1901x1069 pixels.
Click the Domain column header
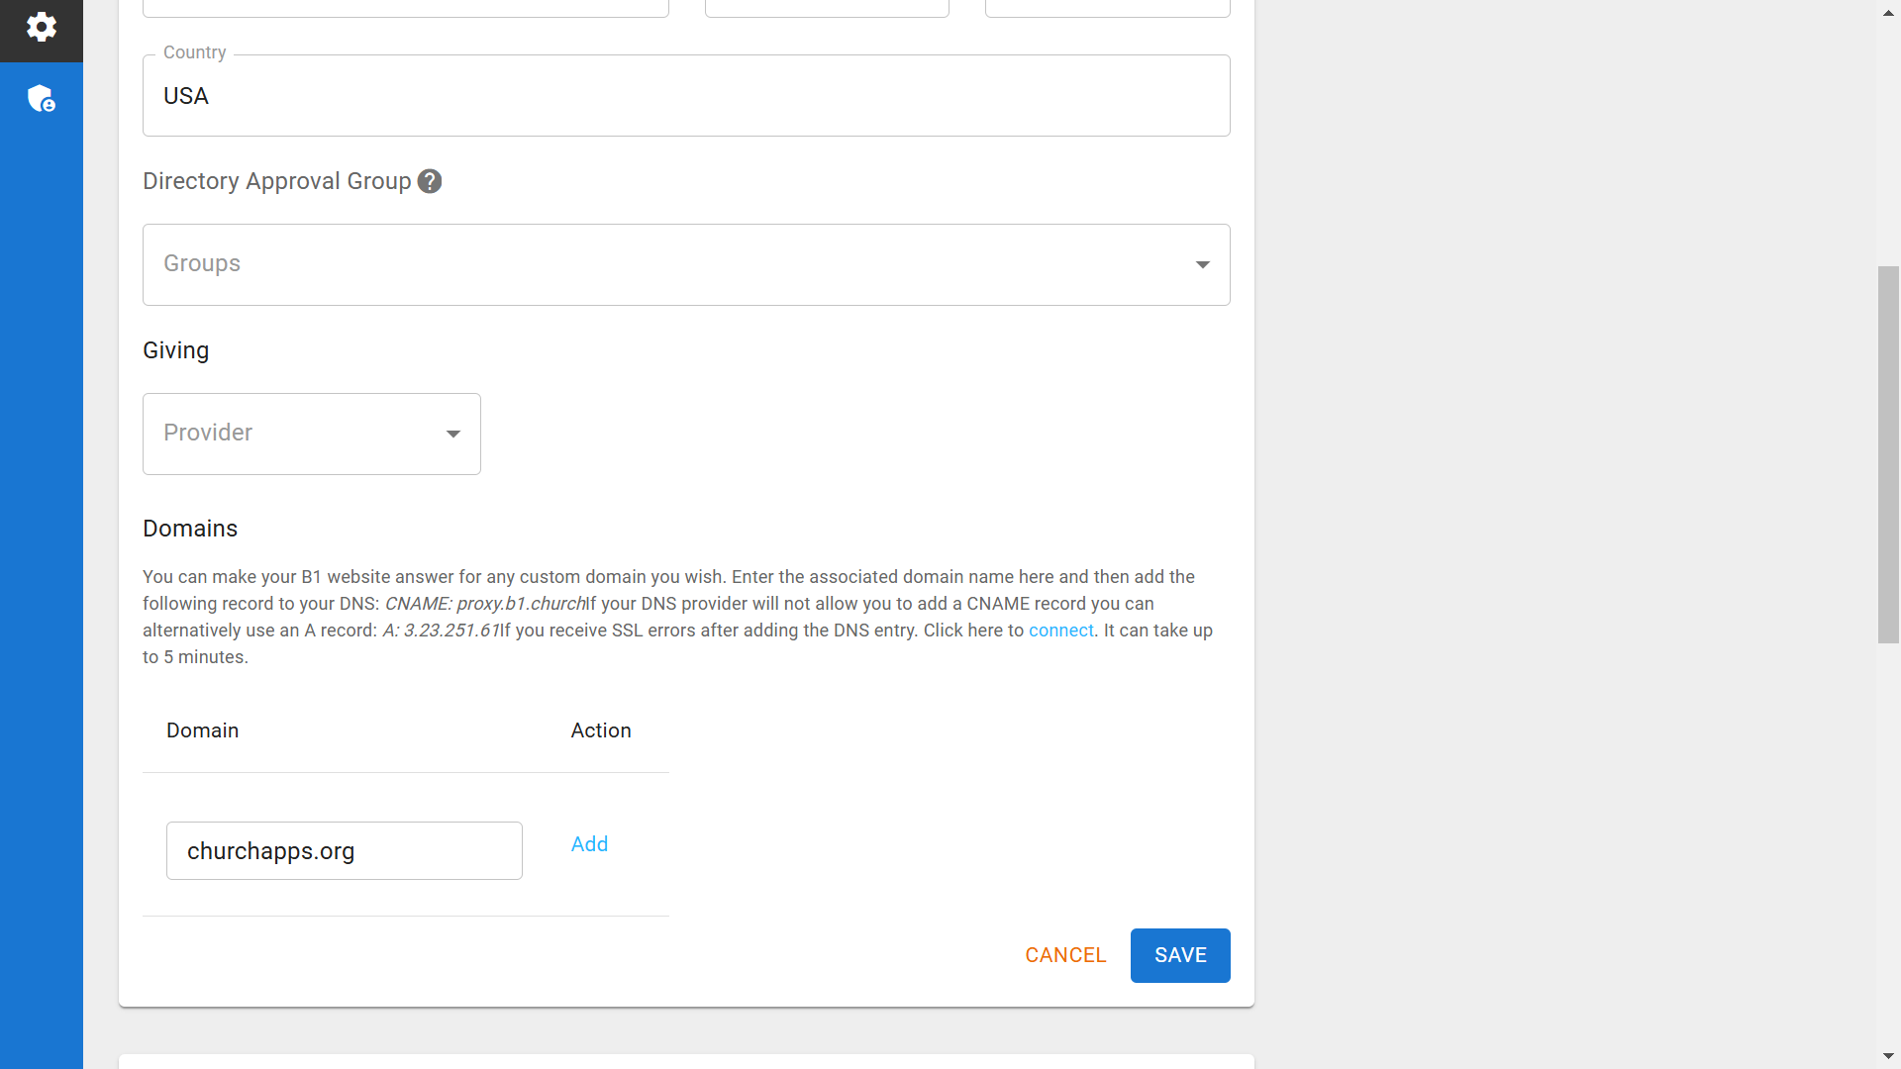coord(202,730)
